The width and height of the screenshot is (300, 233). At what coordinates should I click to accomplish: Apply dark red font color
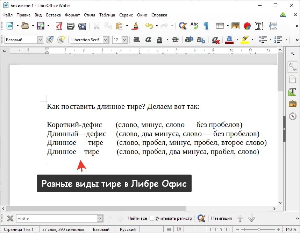[x=229, y=40]
